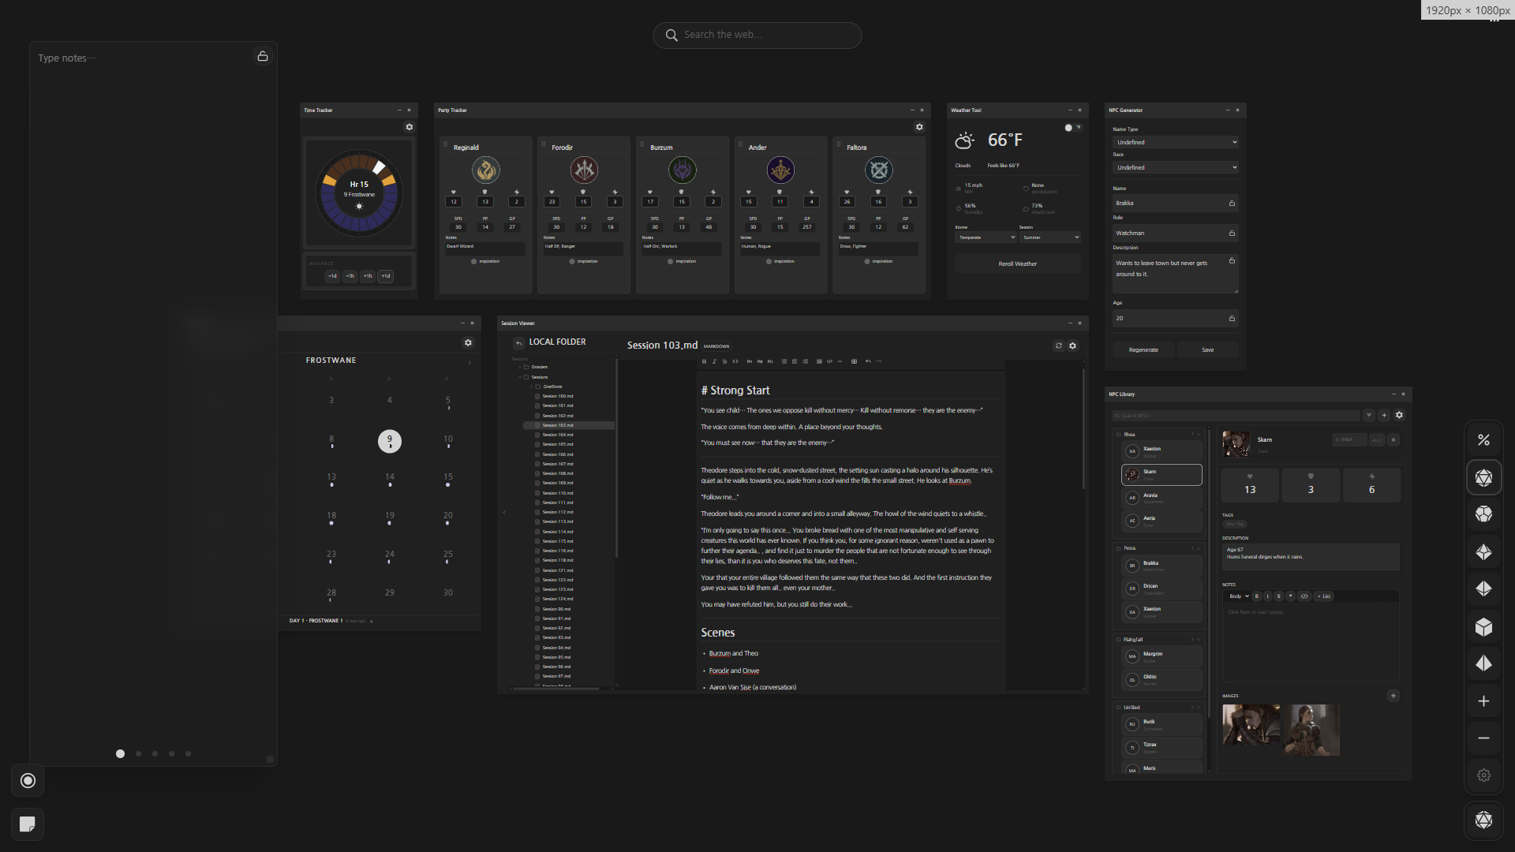Click the +1h advance time button
This screenshot has height=852, width=1515.
[x=368, y=276]
